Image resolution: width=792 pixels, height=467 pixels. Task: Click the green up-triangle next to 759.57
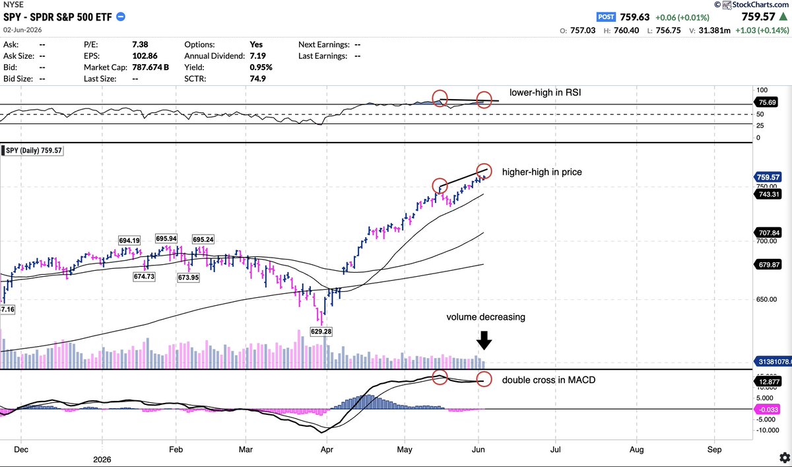782,17
